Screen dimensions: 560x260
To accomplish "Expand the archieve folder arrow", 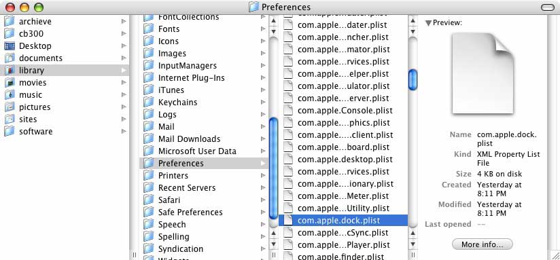I will click(124, 22).
